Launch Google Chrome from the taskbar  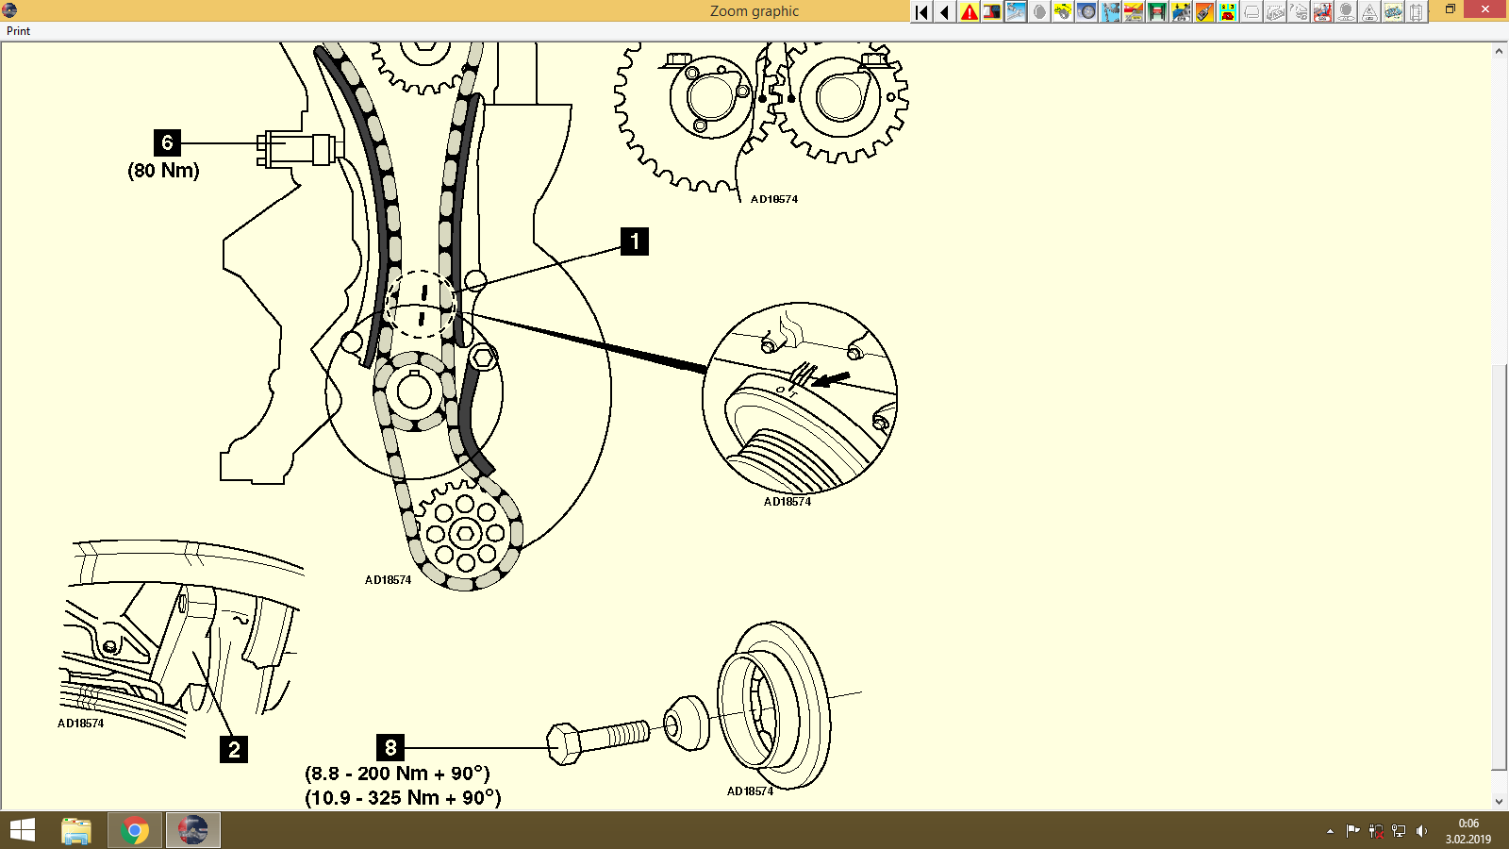[134, 830]
